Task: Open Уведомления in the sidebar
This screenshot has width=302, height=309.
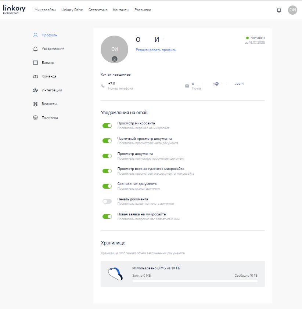Action: (x=53, y=49)
